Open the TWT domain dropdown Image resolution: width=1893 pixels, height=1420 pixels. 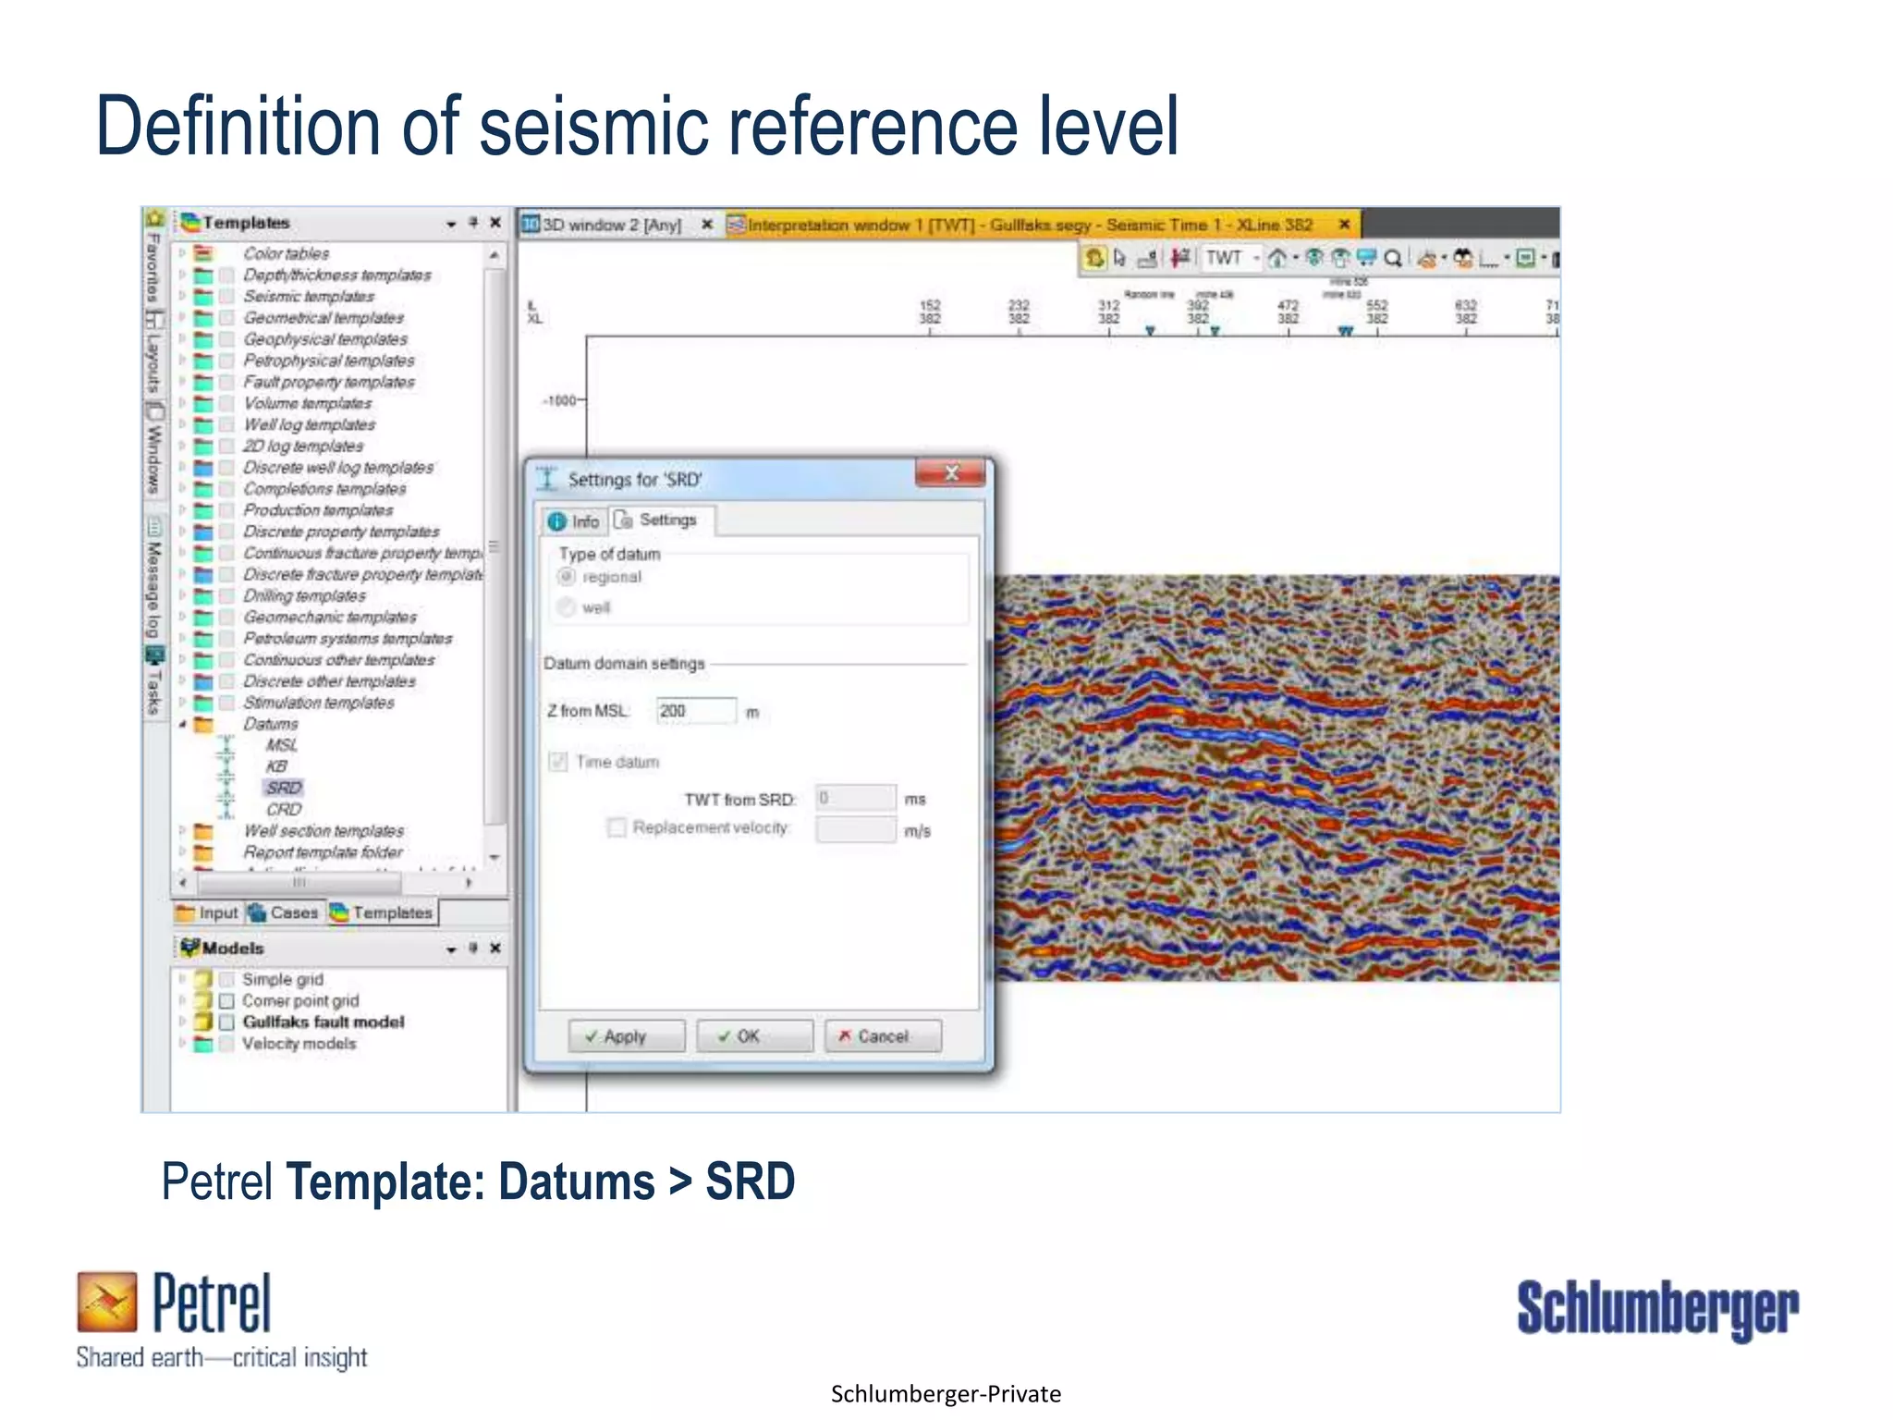(1256, 259)
